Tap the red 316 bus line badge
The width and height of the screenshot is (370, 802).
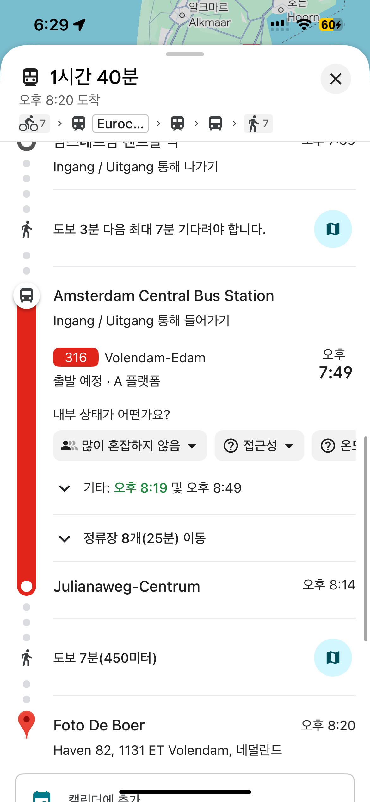(x=76, y=358)
